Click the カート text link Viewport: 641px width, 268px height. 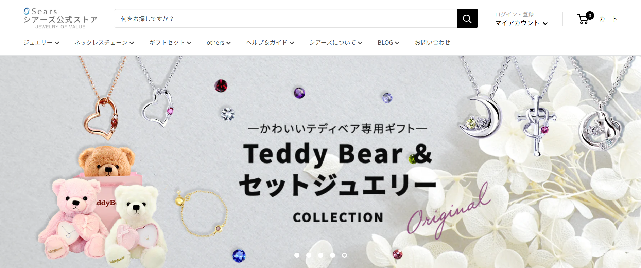tap(608, 19)
